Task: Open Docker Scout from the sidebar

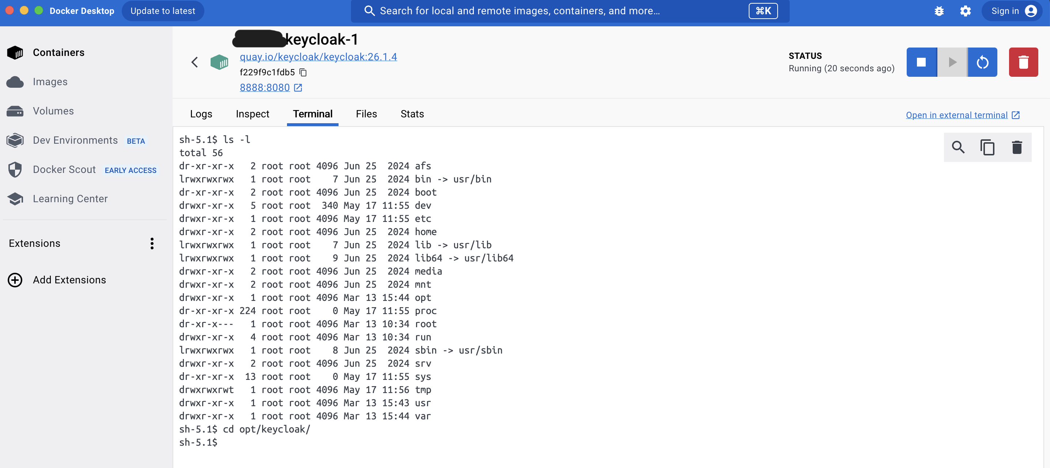Action: (64, 169)
